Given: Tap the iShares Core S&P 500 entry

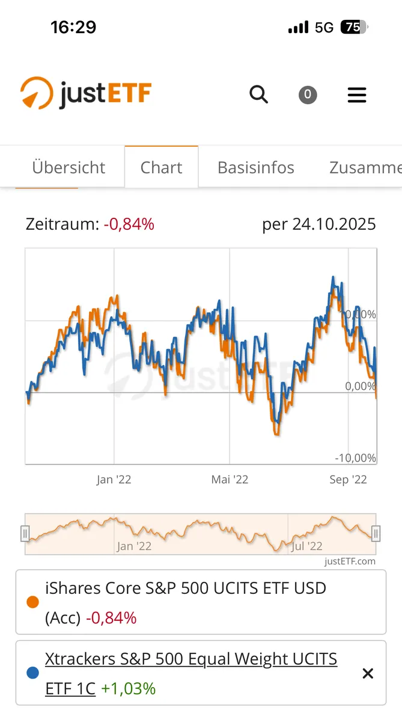Looking at the screenshot, I should (x=185, y=588).
